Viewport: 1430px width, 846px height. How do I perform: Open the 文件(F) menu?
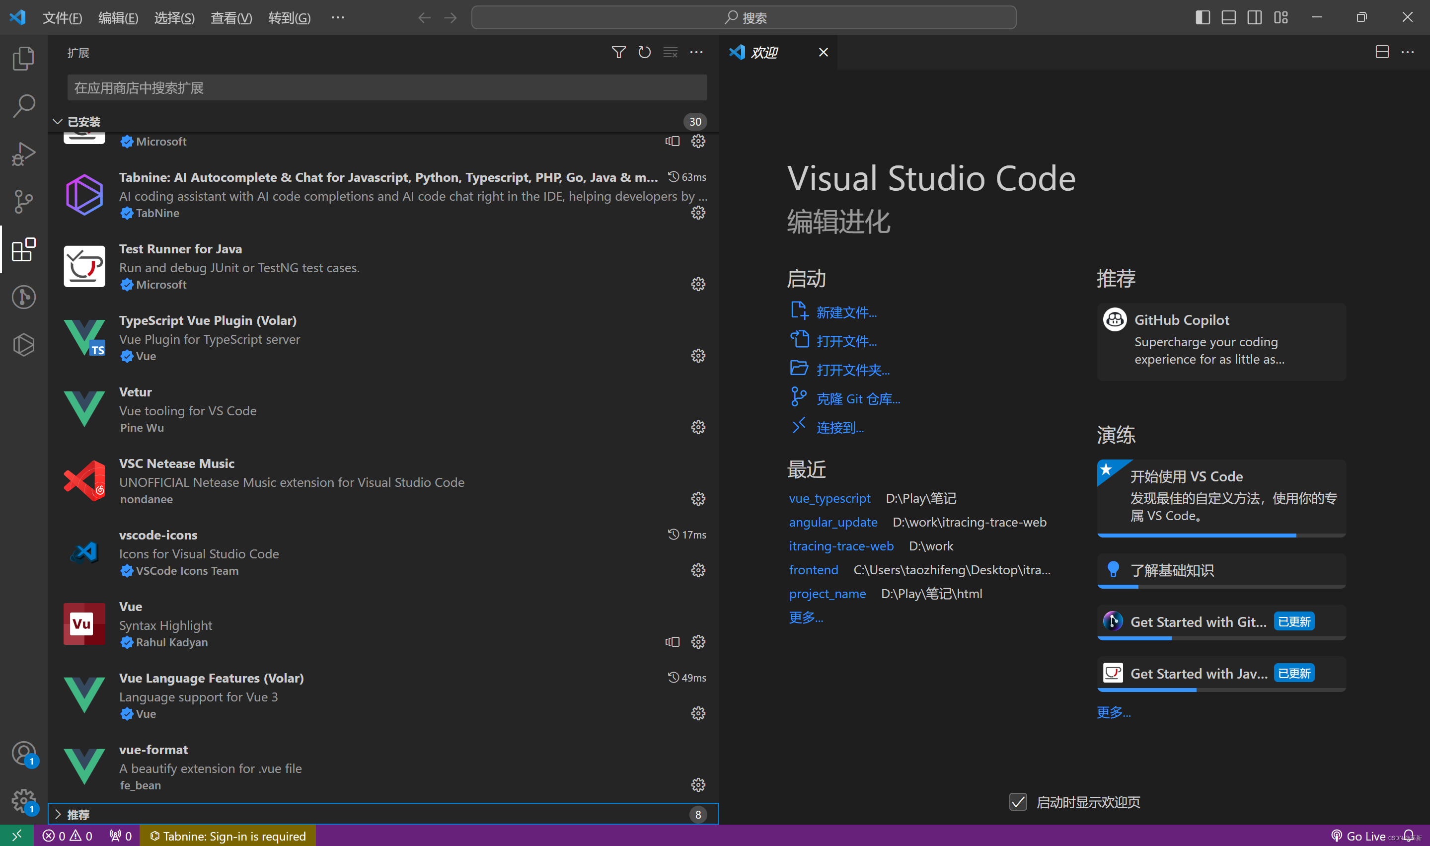(62, 18)
